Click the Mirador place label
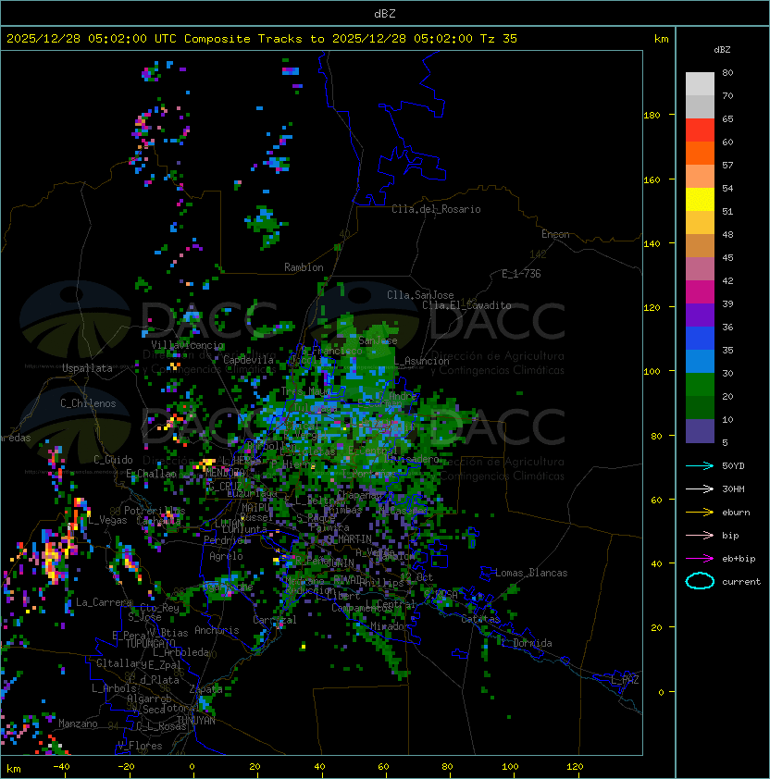The width and height of the screenshot is (770, 779). tap(391, 626)
